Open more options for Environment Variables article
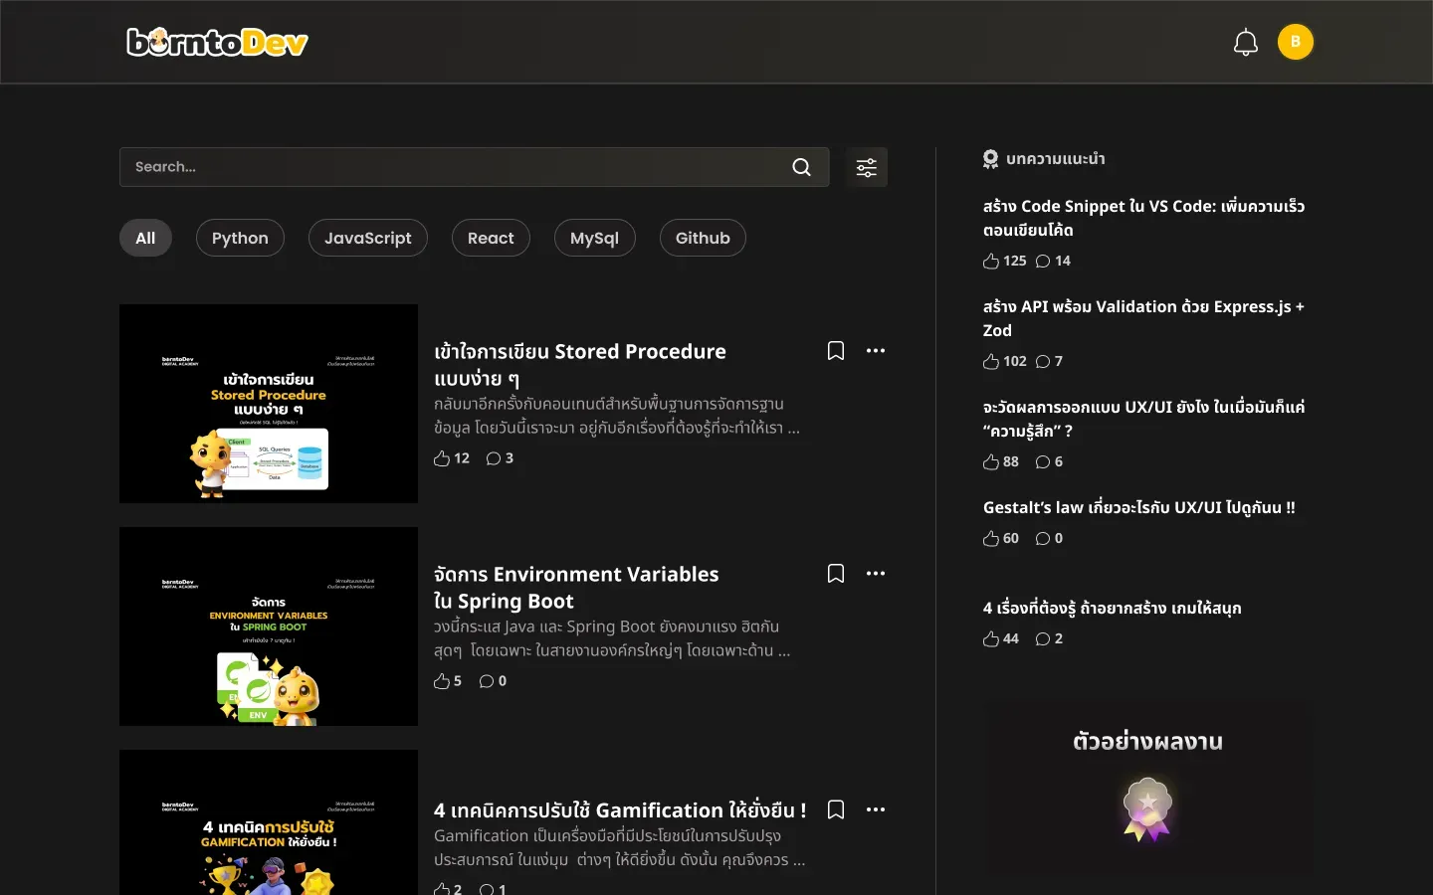 point(876,574)
